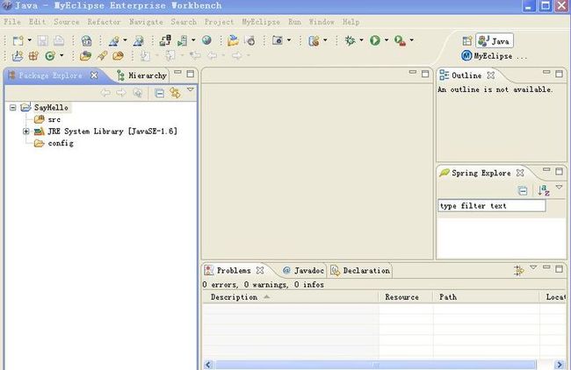Switch to the Declaration tab

coord(360,270)
